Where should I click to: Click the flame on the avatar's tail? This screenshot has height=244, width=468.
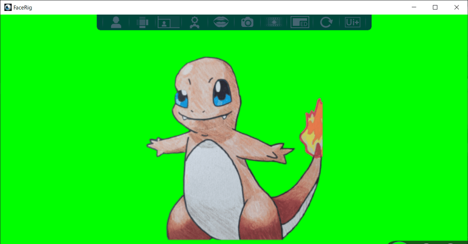pyautogui.click(x=313, y=130)
